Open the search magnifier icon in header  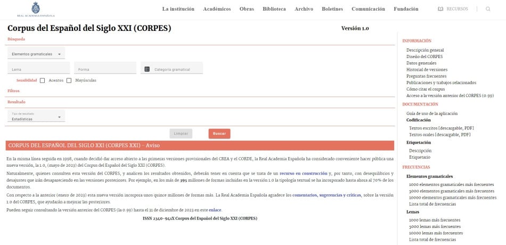487,9
